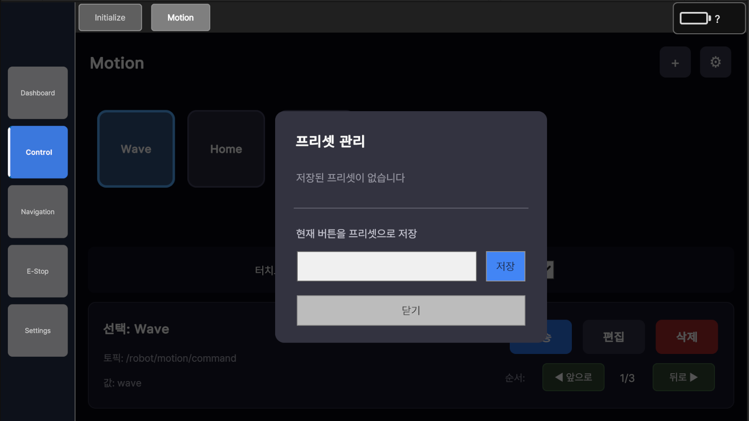Close the dialog with the 닫기 button
Image resolution: width=749 pixels, height=421 pixels.
point(411,310)
